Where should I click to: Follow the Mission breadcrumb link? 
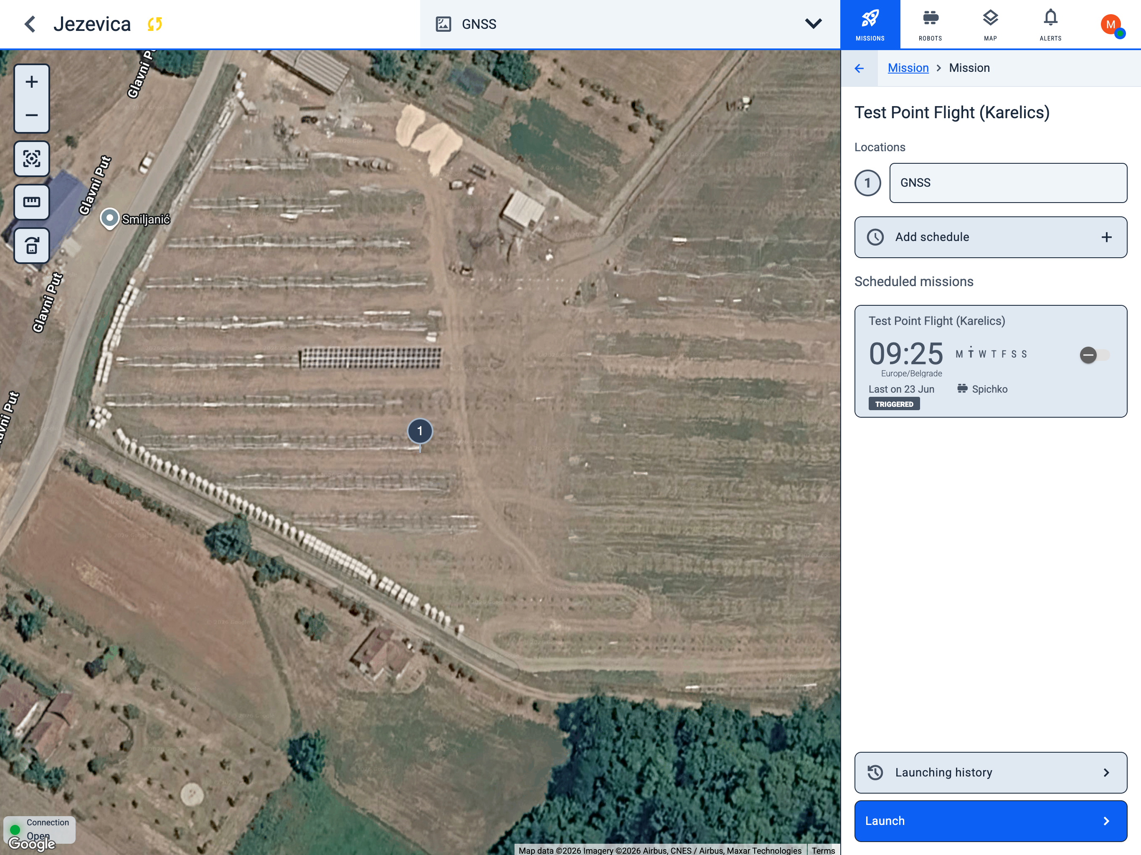[908, 68]
